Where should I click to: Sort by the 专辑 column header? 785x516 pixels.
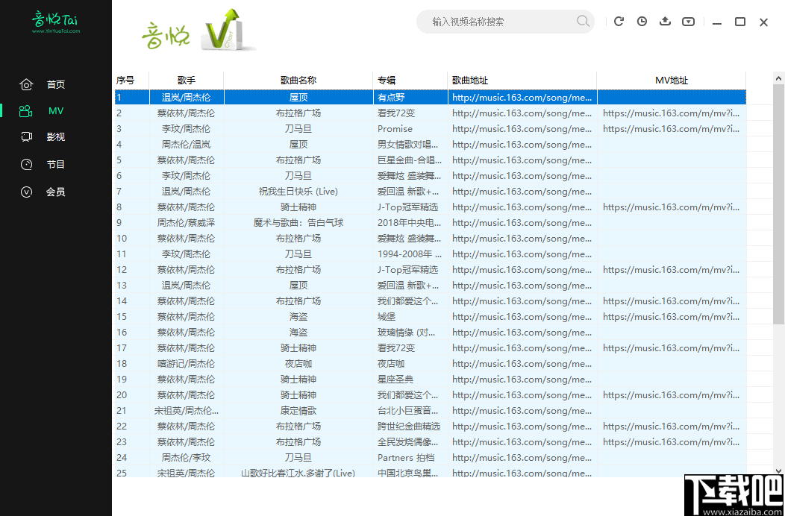point(410,80)
